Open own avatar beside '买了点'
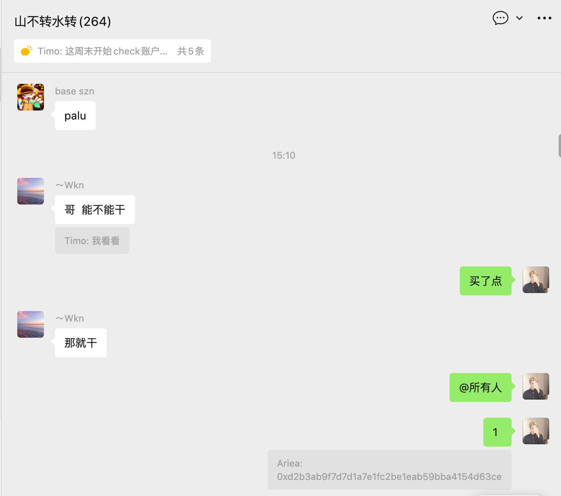The height and width of the screenshot is (496, 561). [x=536, y=280]
